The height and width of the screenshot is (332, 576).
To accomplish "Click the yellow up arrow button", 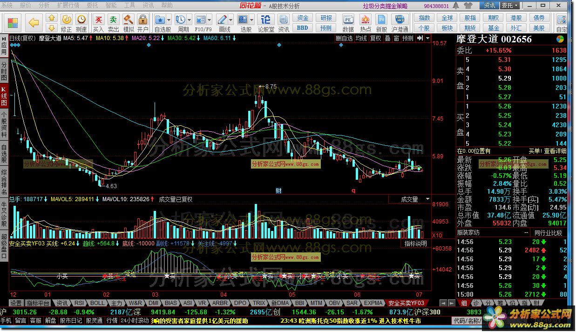I will [52, 18].
